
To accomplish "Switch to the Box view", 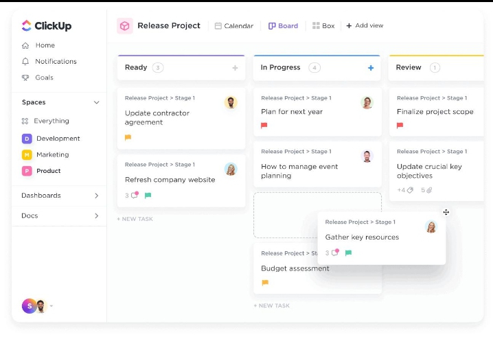I will coord(323,26).
